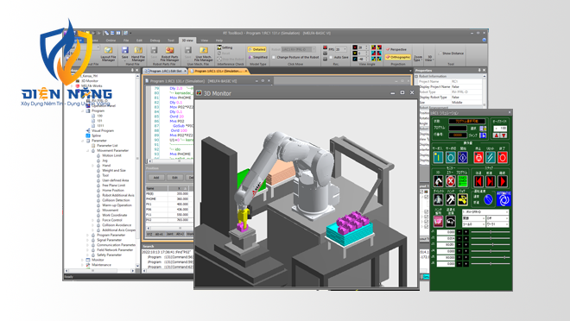This screenshot has height=321, width=570.
Task: Open the User Mech. File Manager
Action: tap(204, 53)
